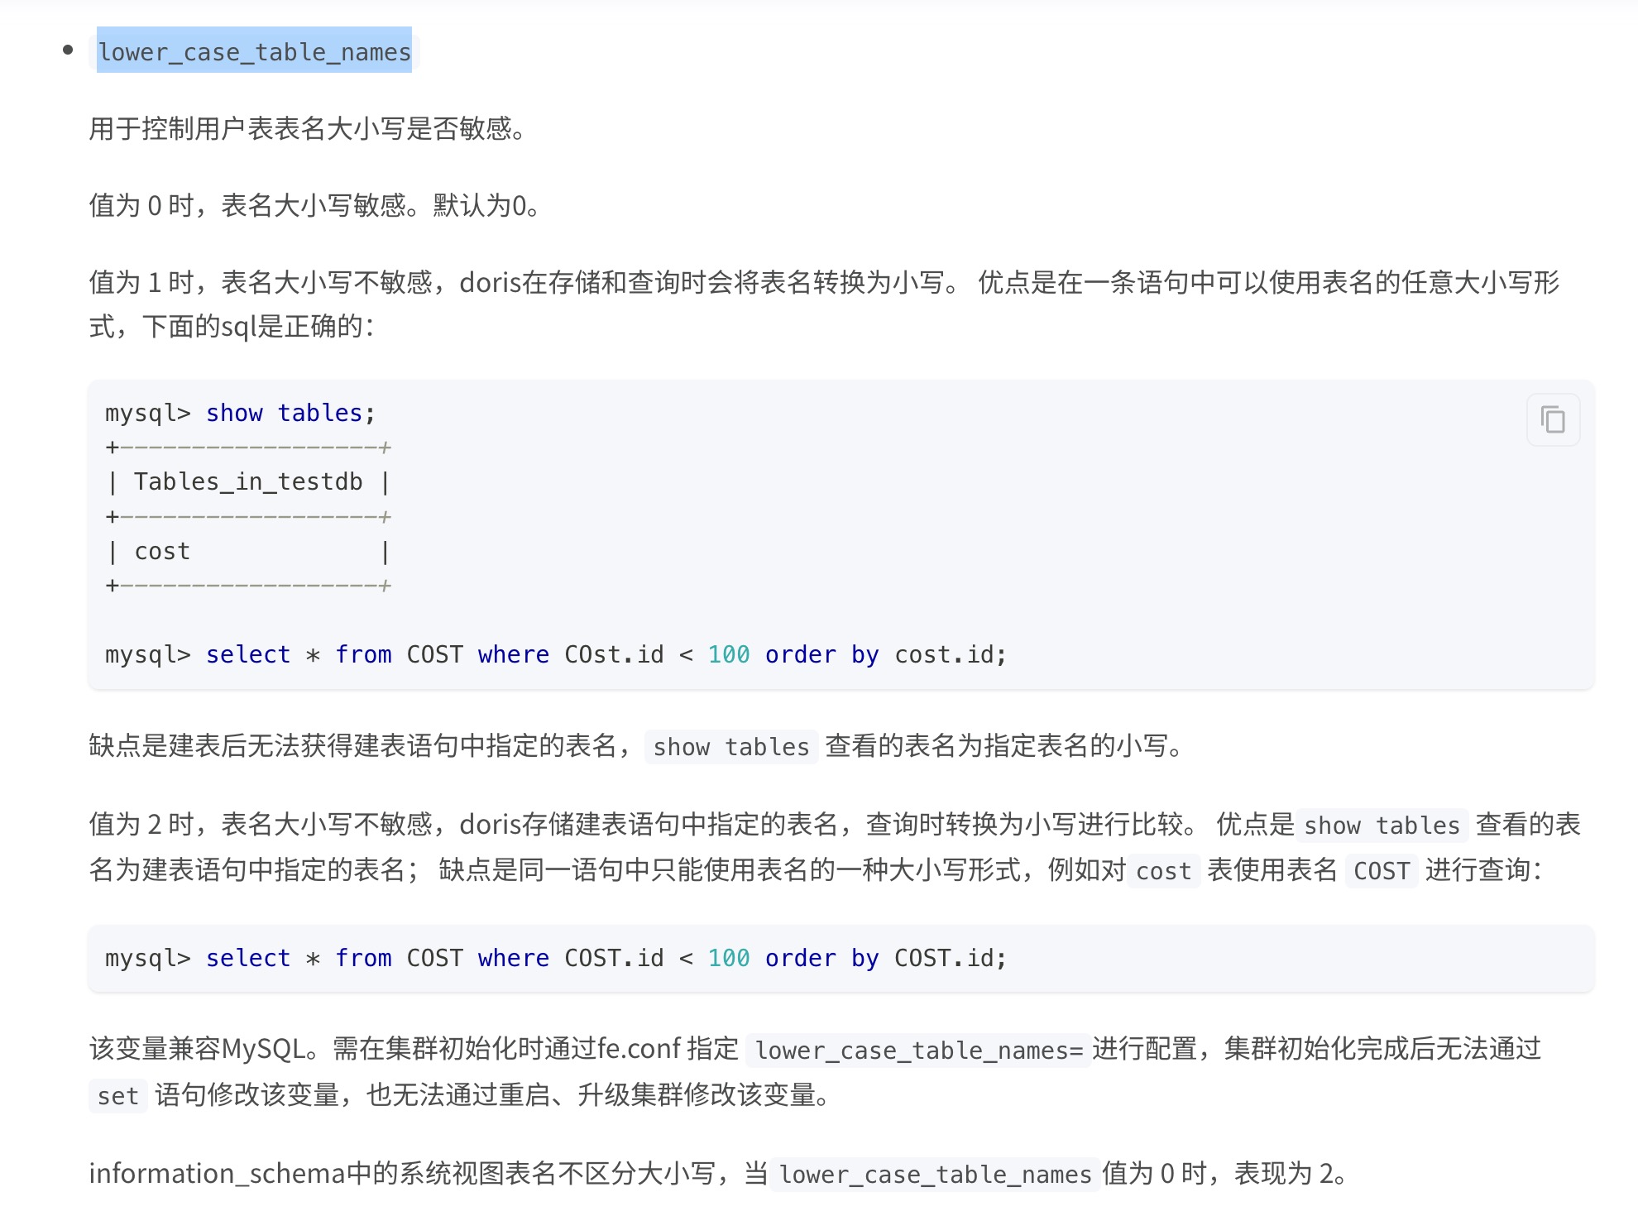Click 'select' keyword in second code block
Image resolution: width=1638 pixels, height=1211 pixels.
pos(248,958)
